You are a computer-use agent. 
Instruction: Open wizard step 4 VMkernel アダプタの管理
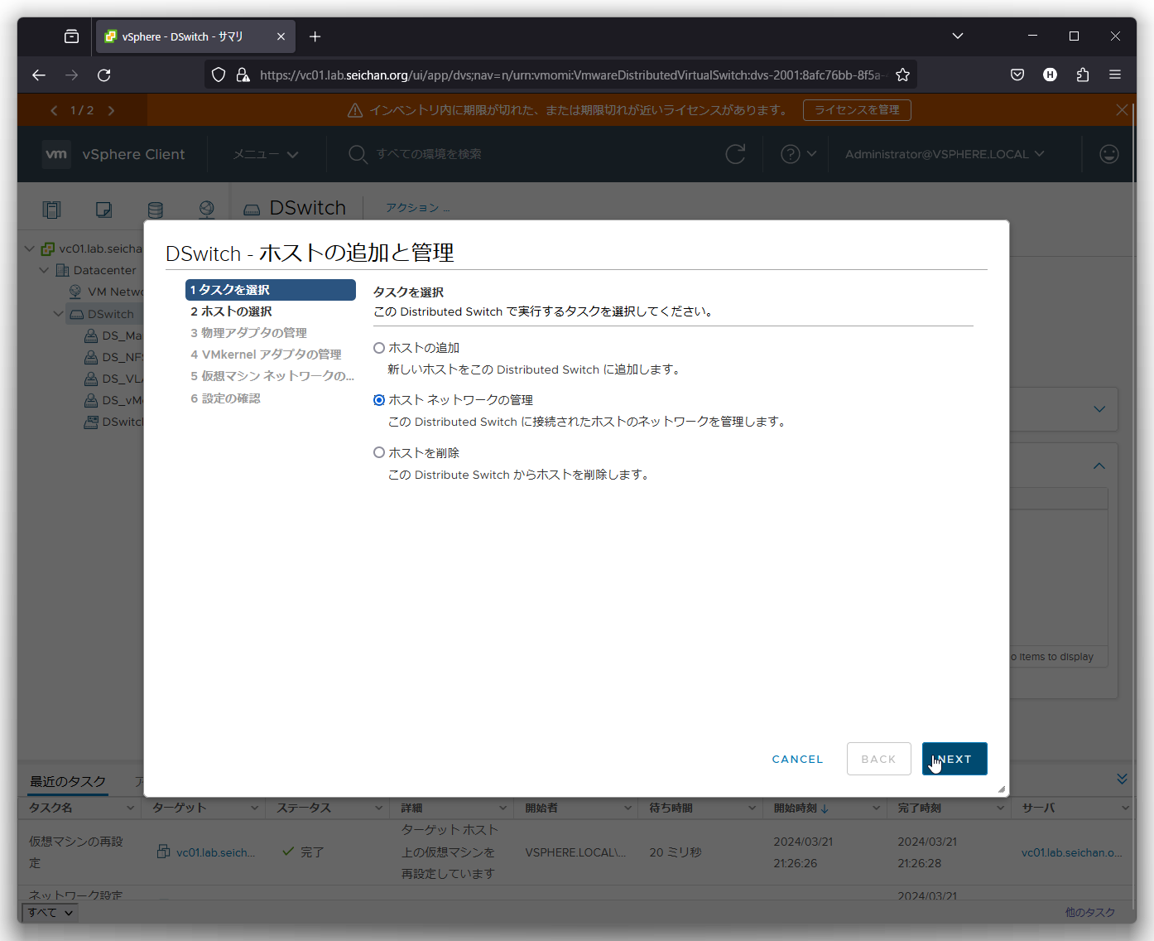pyautogui.click(x=266, y=355)
